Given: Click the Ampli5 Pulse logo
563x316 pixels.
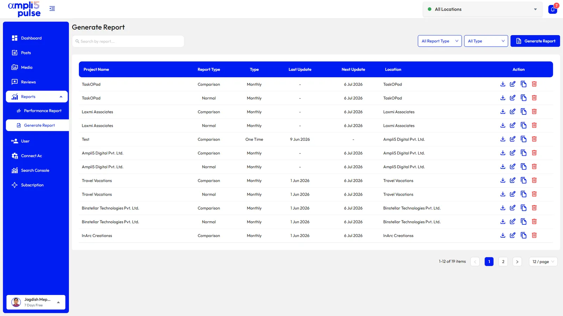Looking at the screenshot, I should point(24,9).
